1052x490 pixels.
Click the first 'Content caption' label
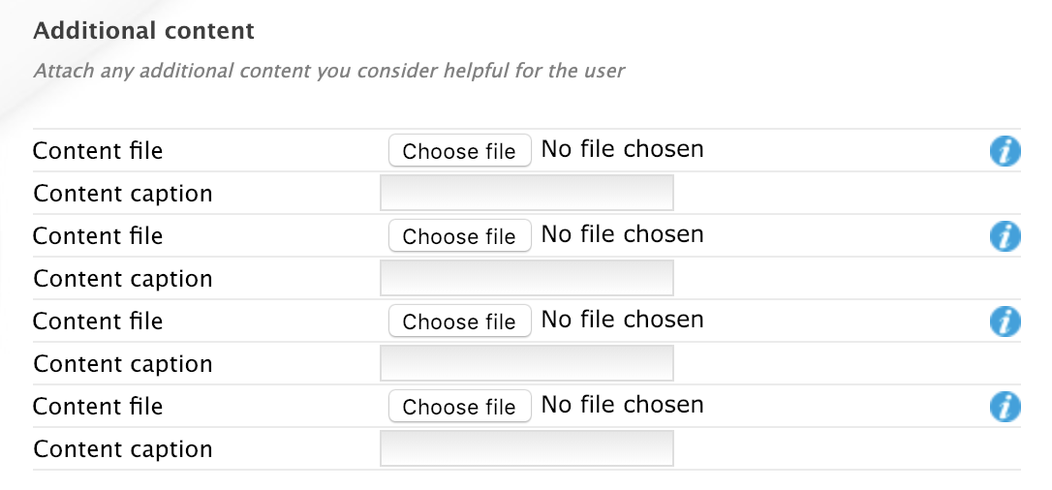point(122,194)
